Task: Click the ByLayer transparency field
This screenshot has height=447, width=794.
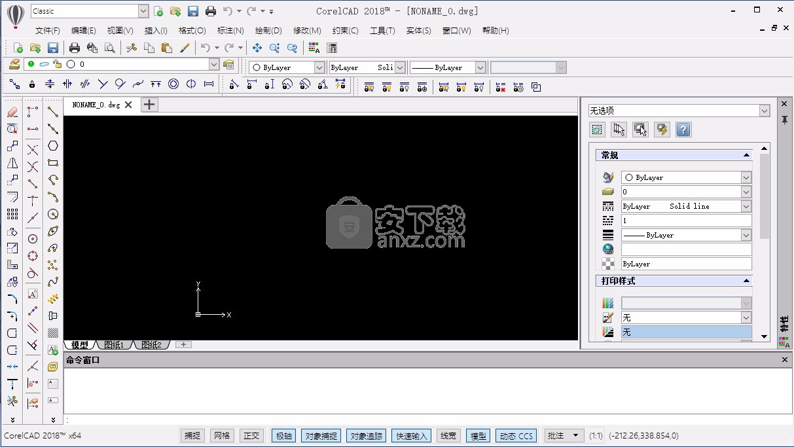Action: pos(686,264)
